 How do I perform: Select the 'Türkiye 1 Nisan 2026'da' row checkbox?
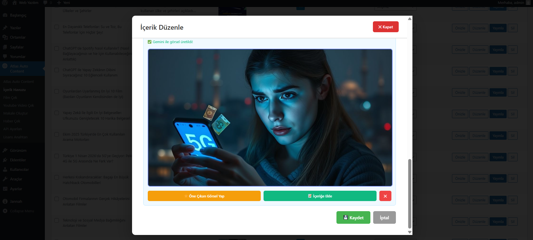(x=57, y=156)
